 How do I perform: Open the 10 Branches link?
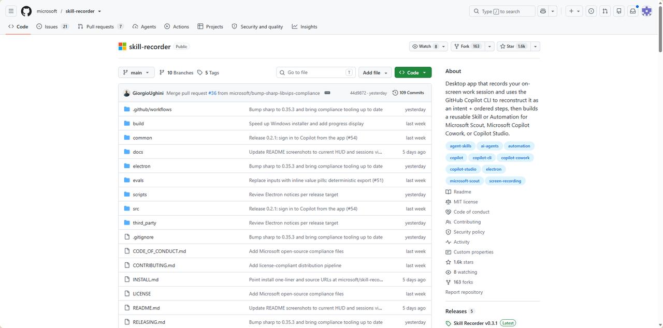click(x=176, y=72)
